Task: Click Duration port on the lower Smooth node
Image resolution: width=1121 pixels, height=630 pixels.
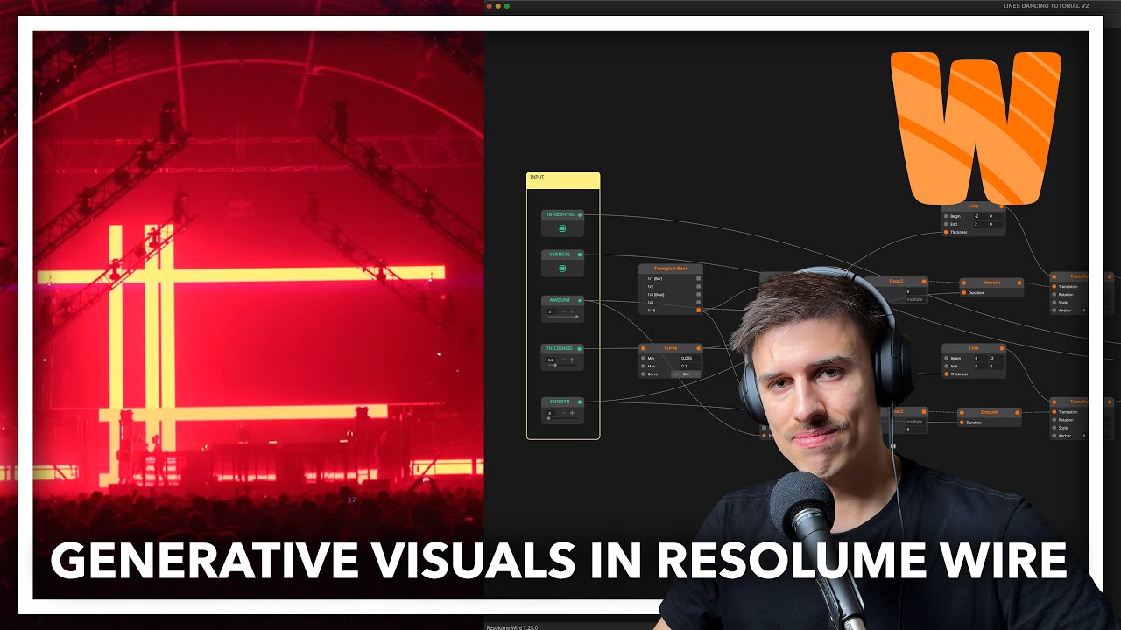Action: coord(962,423)
